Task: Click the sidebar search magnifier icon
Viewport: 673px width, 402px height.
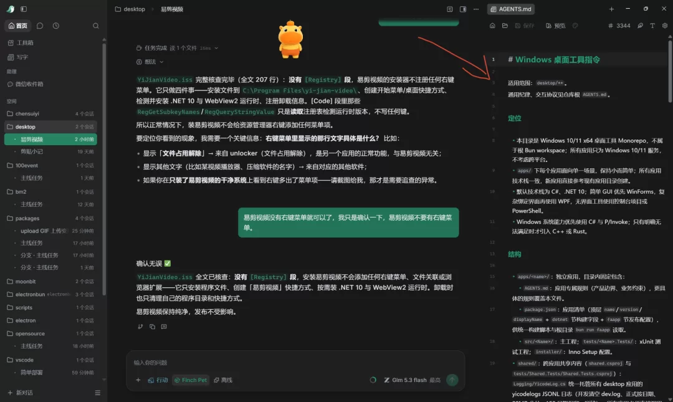Action: point(96,26)
